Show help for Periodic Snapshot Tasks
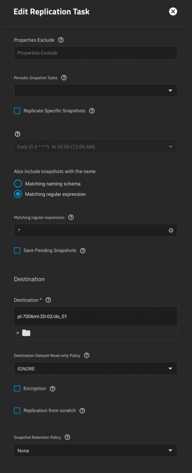This screenshot has height=473, width=192. point(64,78)
